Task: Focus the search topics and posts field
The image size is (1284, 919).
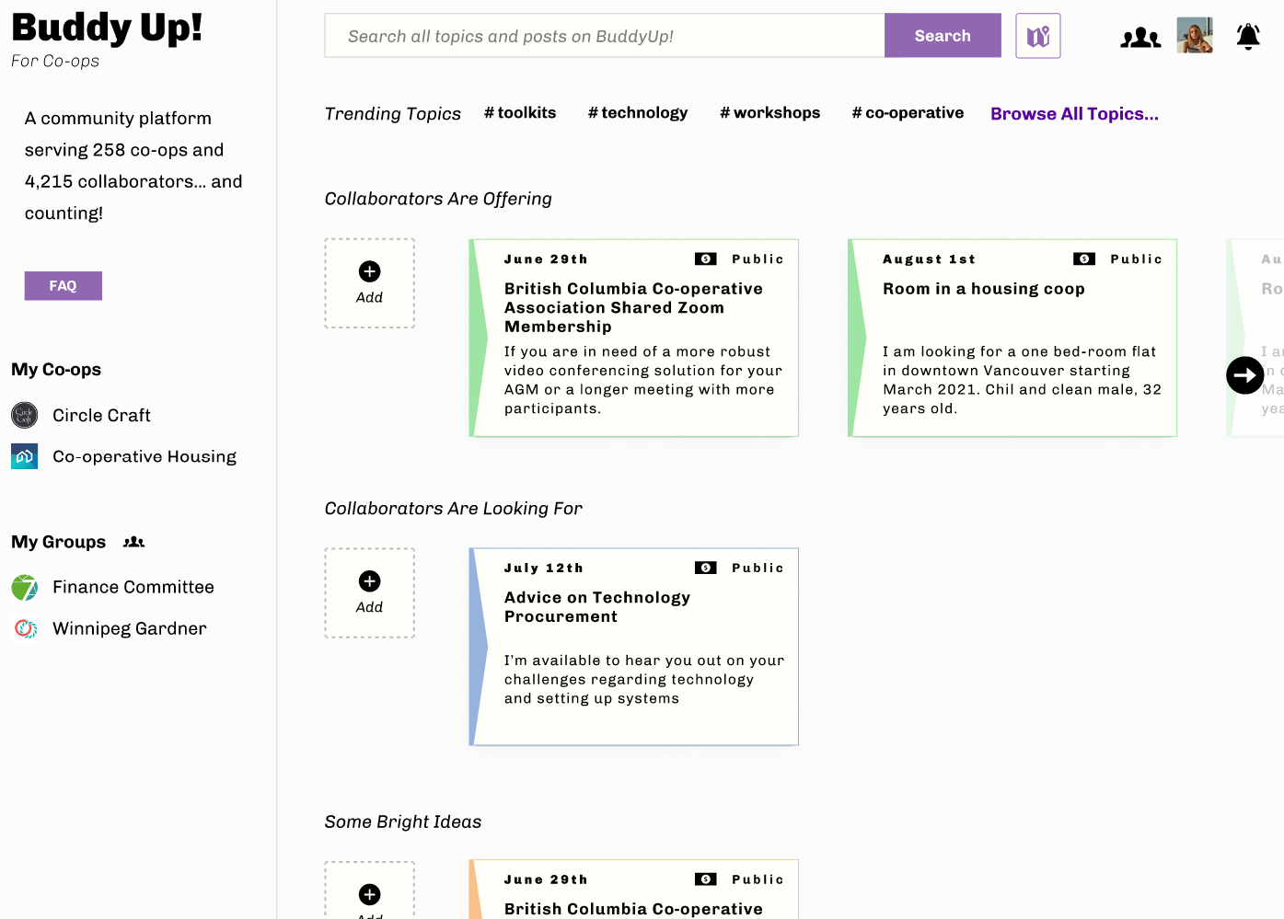Action: [x=604, y=36]
